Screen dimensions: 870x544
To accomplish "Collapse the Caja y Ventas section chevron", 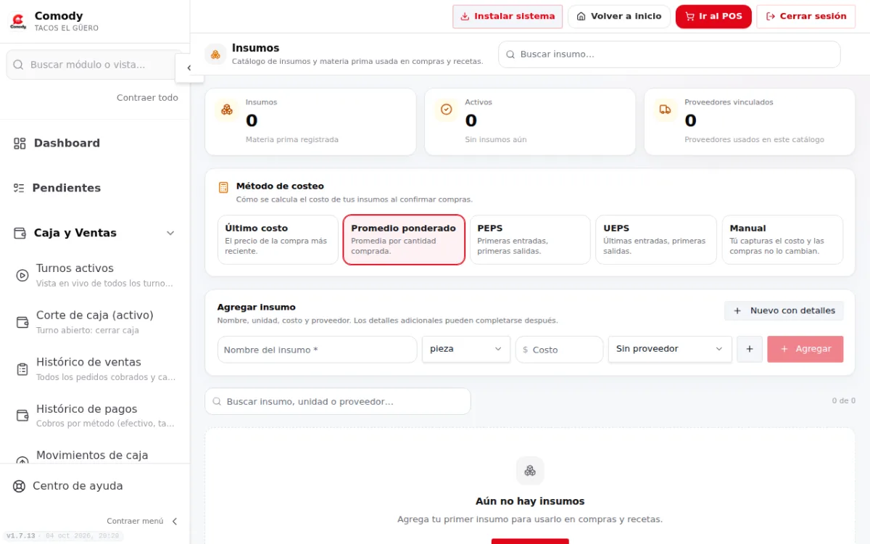I will (170, 233).
